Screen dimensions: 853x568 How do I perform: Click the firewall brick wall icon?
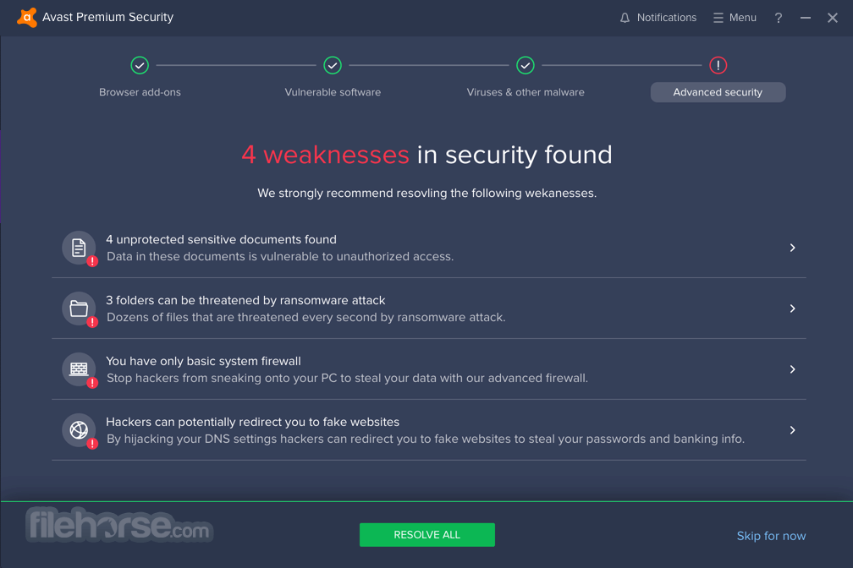click(79, 369)
